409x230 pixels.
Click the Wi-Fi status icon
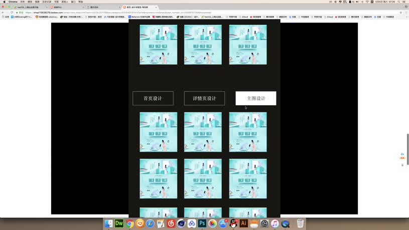pos(367,2)
